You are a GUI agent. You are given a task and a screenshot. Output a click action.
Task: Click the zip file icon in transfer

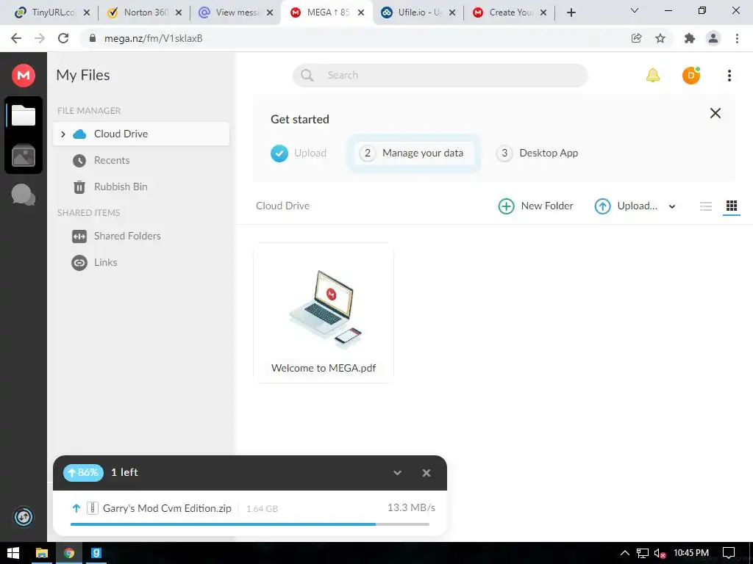92,508
